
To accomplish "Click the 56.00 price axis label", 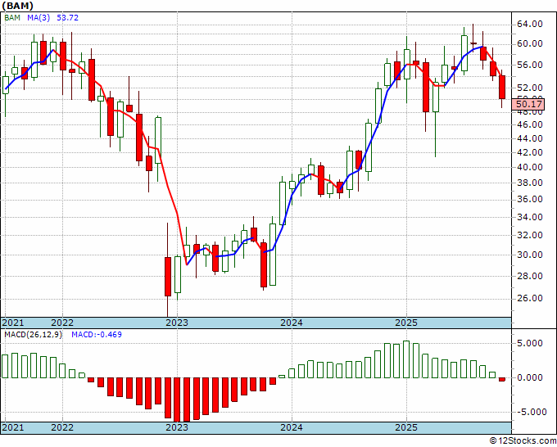I will pyautogui.click(x=530, y=65).
